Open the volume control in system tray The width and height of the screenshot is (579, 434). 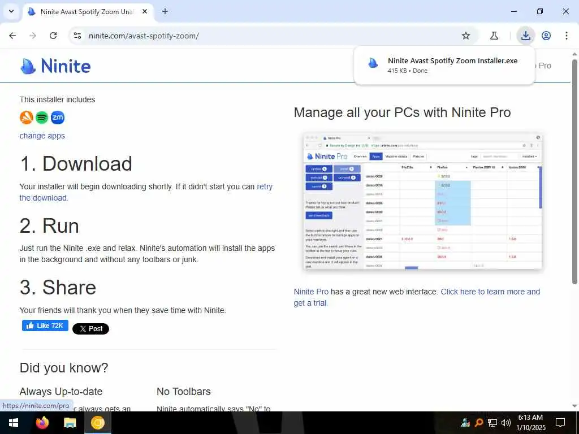click(506, 423)
